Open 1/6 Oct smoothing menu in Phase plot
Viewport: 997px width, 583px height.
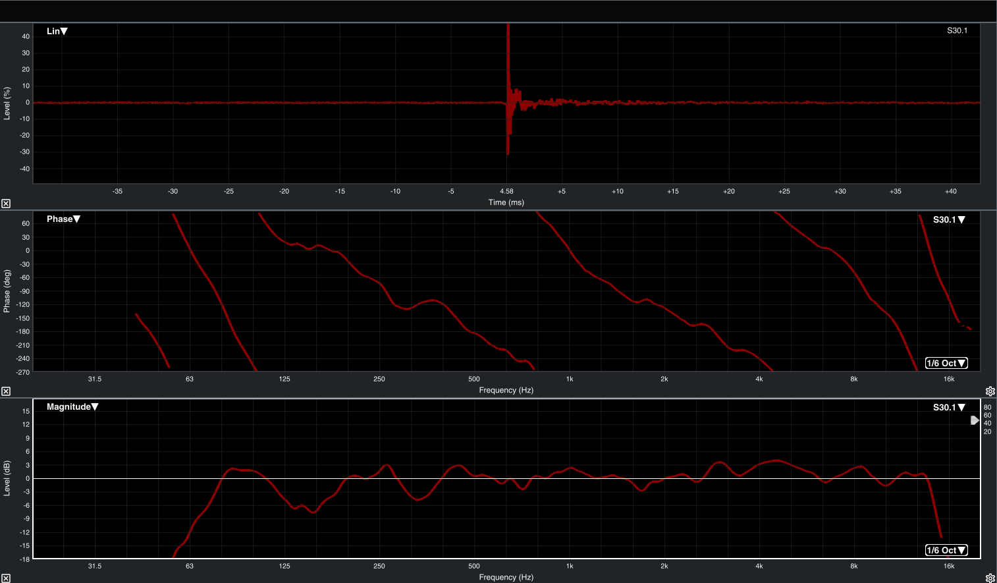point(946,363)
